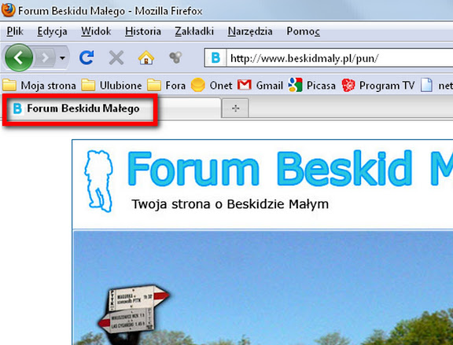Open the Edycja menu
The height and width of the screenshot is (345, 453).
pyautogui.click(x=52, y=31)
